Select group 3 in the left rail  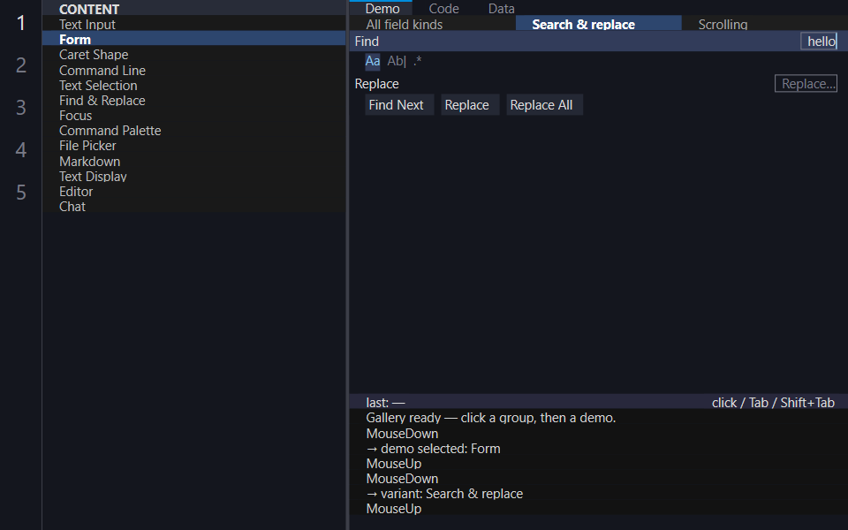(21, 107)
